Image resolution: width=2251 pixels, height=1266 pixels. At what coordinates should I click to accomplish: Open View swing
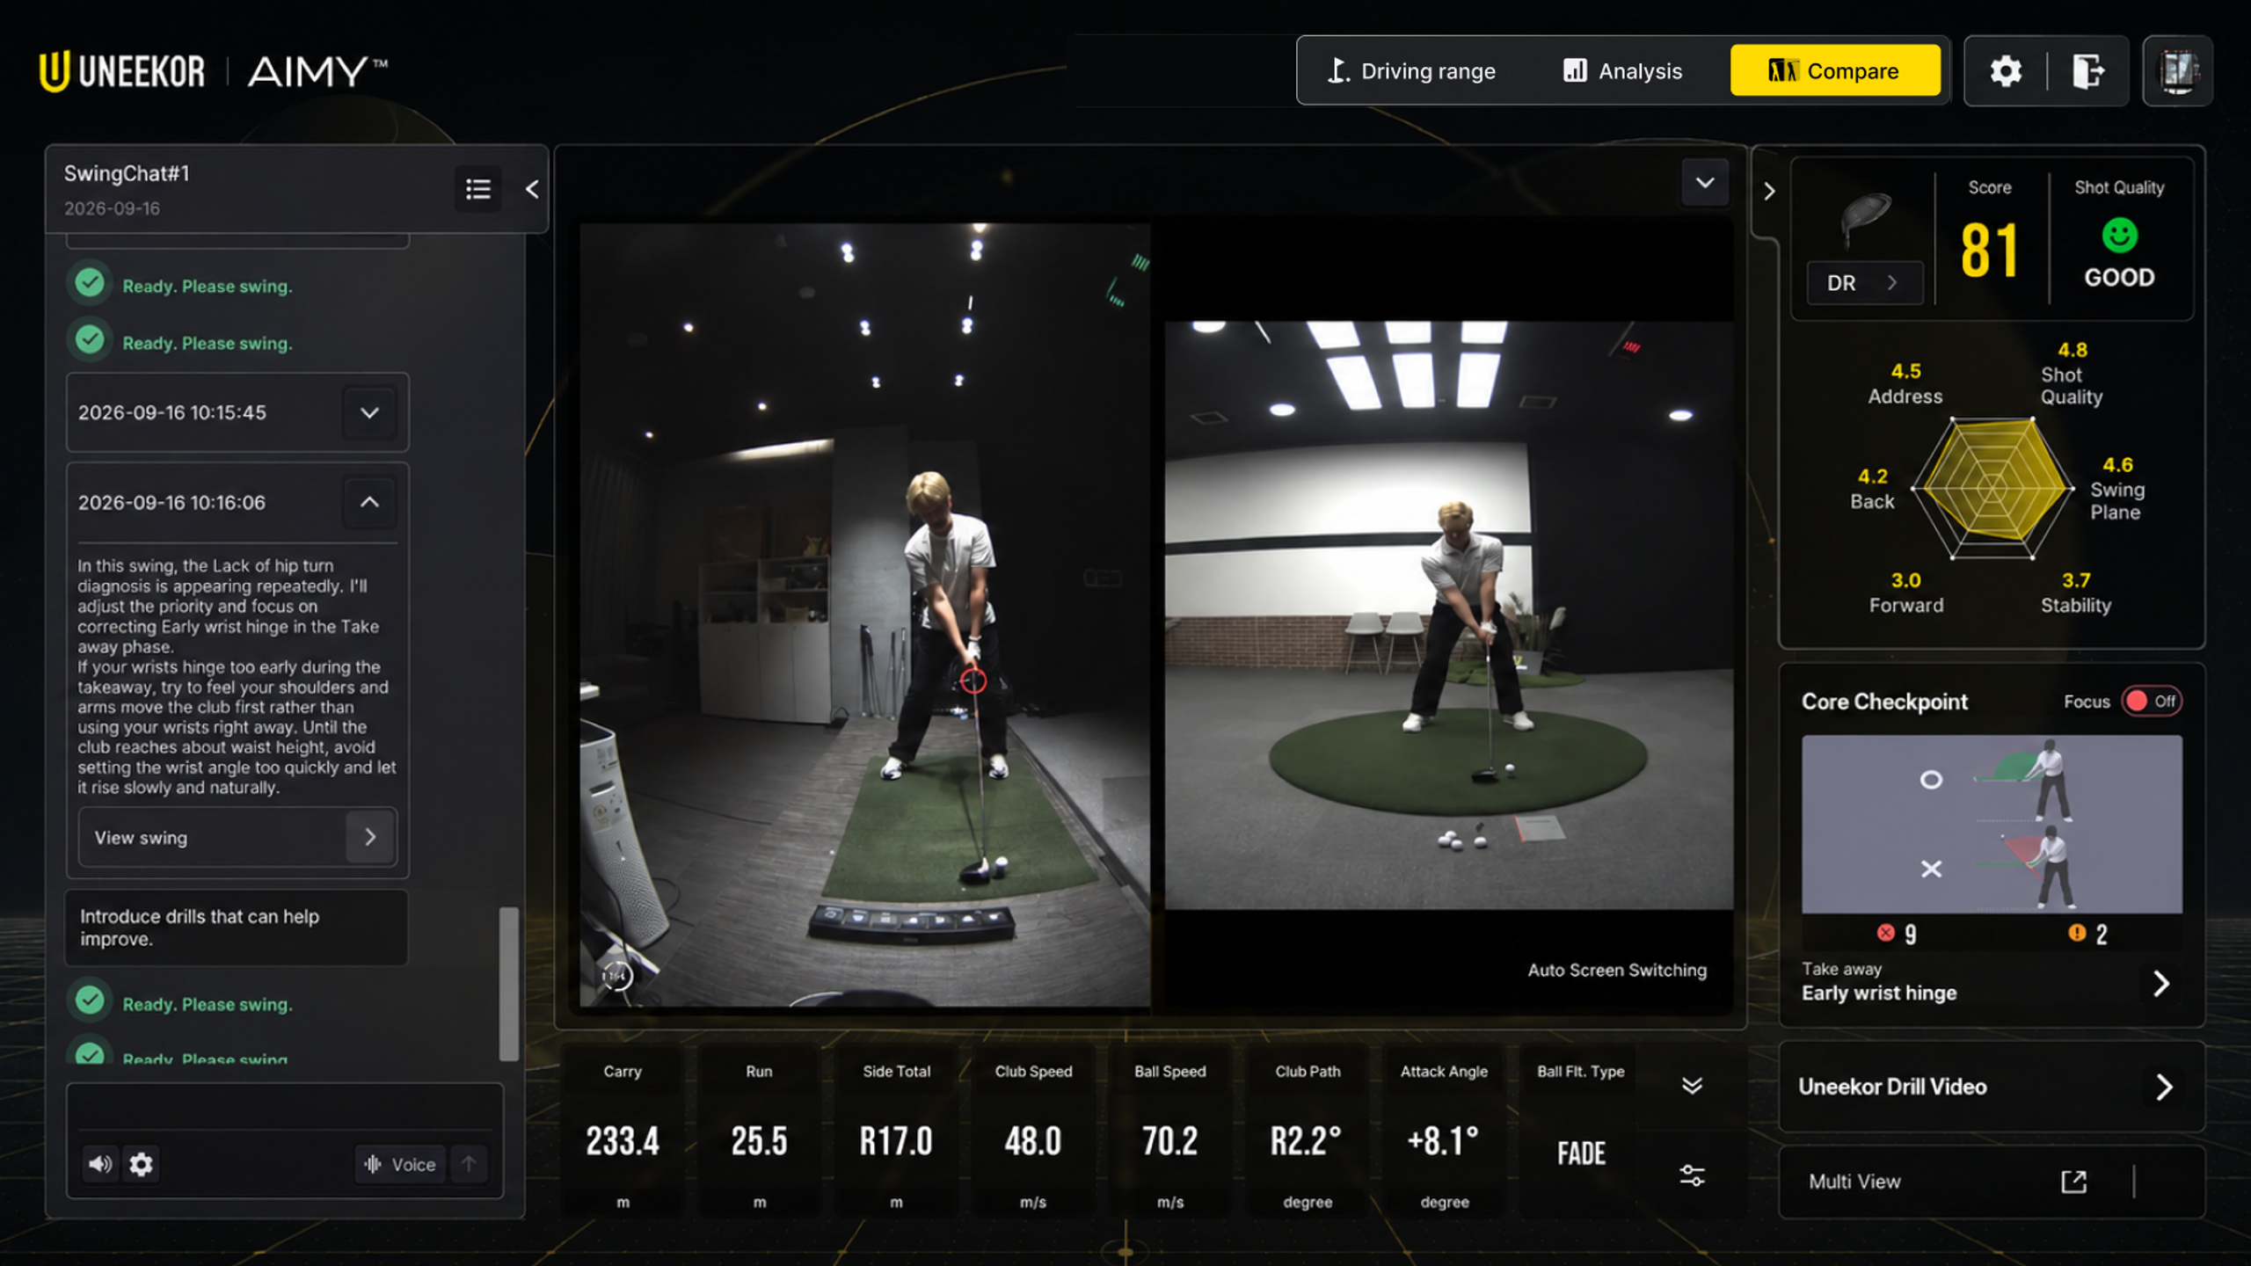pyautogui.click(x=237, y=837)
